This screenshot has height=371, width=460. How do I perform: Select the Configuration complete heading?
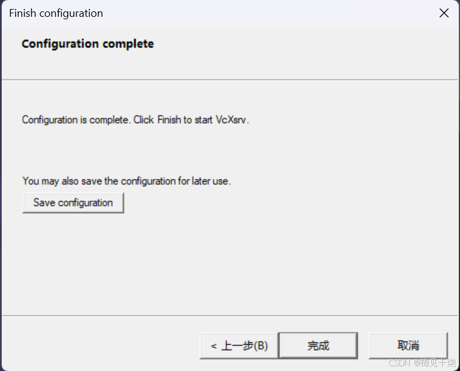(x=88, y=44)
